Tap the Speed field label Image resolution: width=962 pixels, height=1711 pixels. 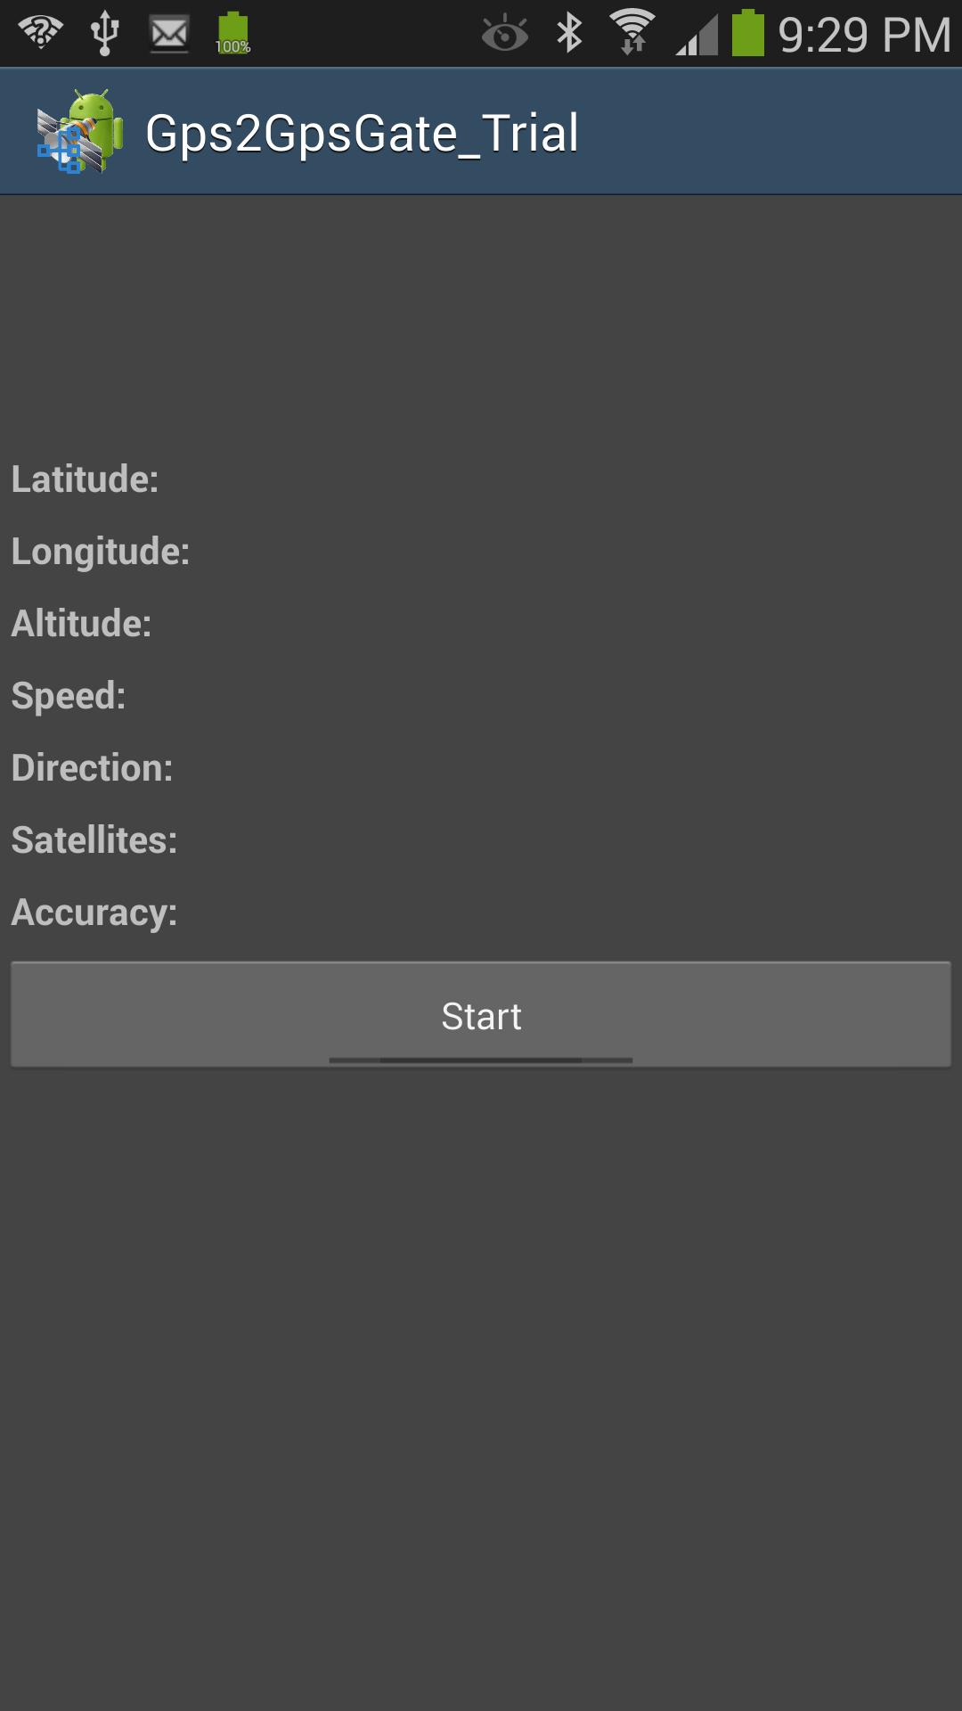pos(69,696)
